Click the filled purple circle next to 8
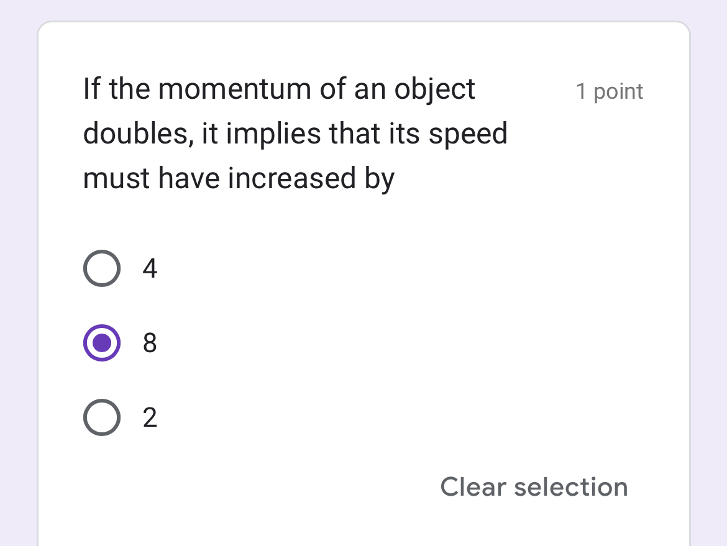727x546 pixels. [101, 343]
